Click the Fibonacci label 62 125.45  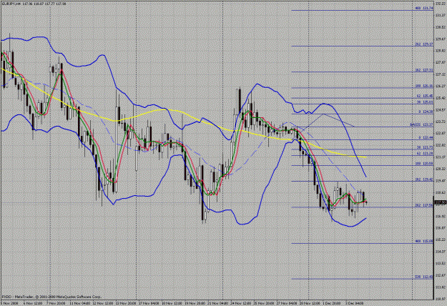pyautogui.click(x=425, y=96)
